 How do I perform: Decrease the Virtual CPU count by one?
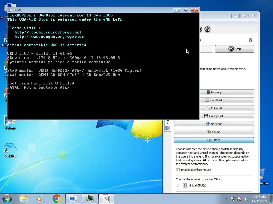(x=185, y=187)
